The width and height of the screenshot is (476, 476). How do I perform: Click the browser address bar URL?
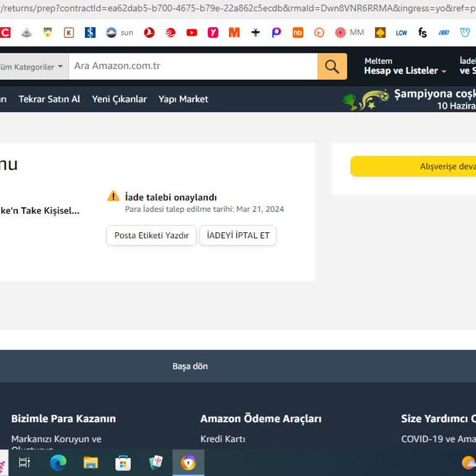click(x=238, y=8)
